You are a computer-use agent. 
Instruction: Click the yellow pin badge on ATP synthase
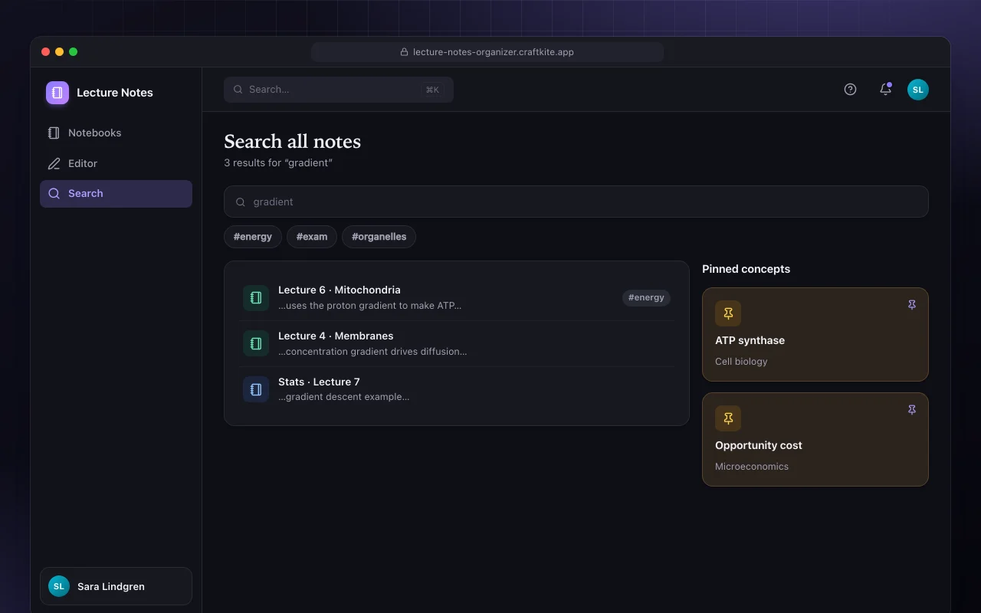pyautogui.click(x=728, y=313)
